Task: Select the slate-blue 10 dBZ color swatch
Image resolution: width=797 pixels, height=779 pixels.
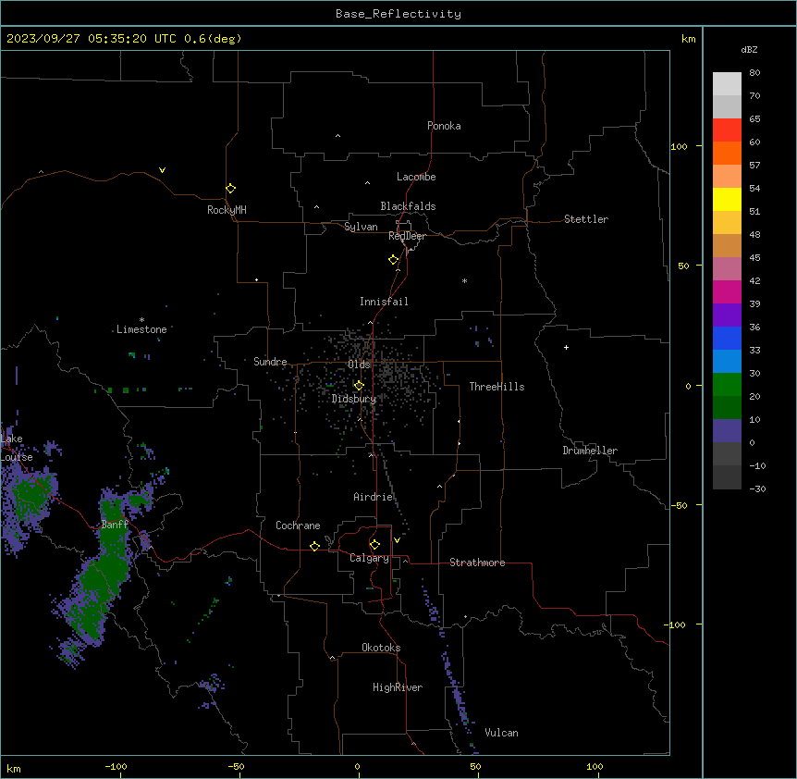Action: click(x=727, y=431)
